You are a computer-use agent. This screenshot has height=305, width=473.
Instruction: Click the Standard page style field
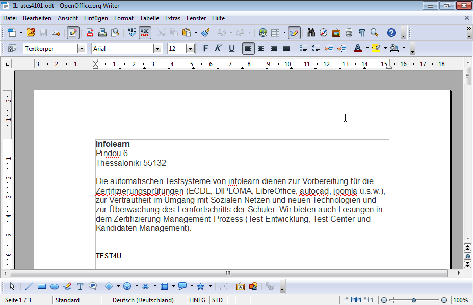point(68,300)
